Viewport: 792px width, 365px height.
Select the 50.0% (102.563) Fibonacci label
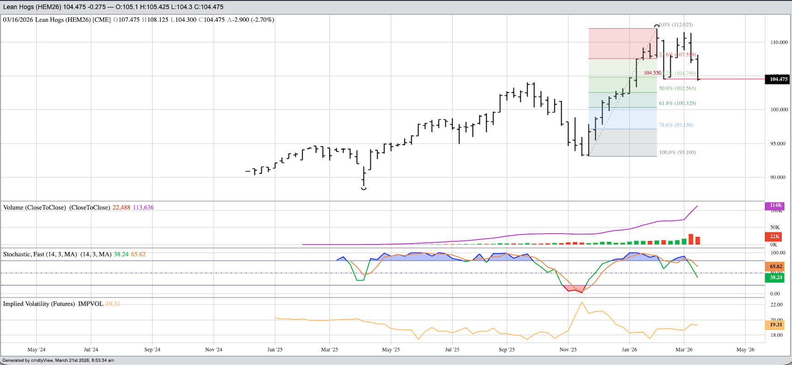pos(677,88)
